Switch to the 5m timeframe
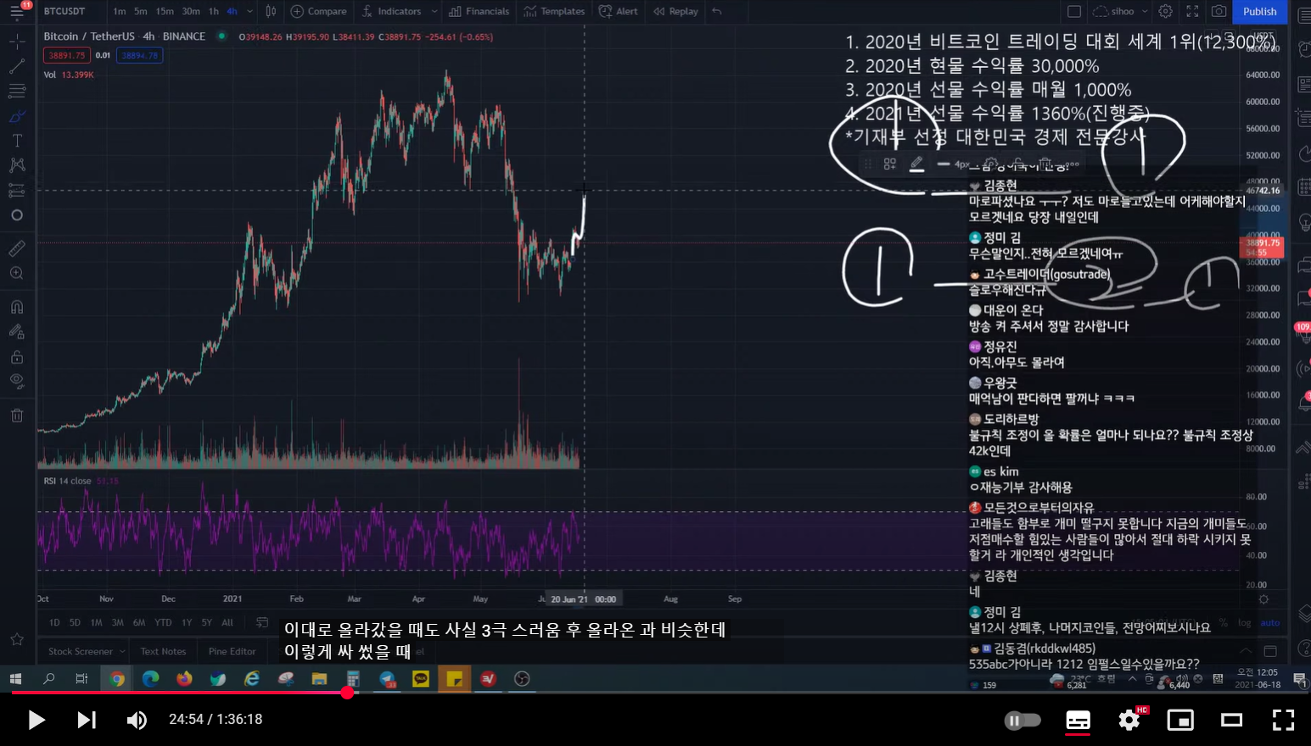This screenshot has width=1311, height=746. point(140,11)
